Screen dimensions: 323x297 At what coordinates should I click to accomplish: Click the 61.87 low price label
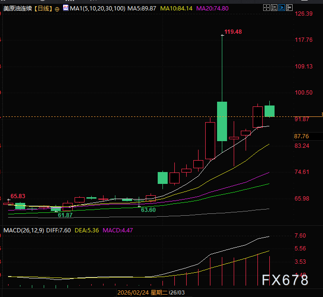pyautogui.click(x=65, y=215)
